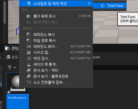Image resolution: width=138 pixels, height=109 pixels.
Task: Click the 파일 경로 복사 copy icon
Action: (29, 41)
